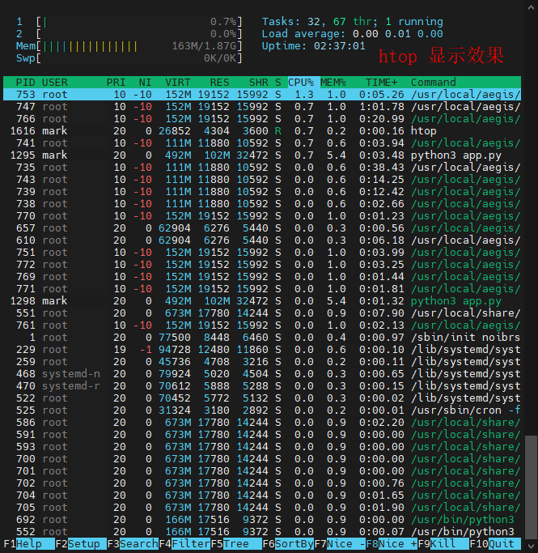Click the Tasks: 32, 67 thr summary
The width and height of the screenshot is (538, 553).
[x=352, y=22]
